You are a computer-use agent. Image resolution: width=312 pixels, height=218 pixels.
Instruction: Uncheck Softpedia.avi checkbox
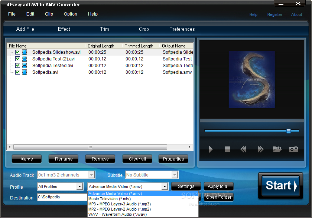17,72
